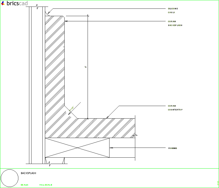219x188 pixels.
Task: Click the detail number circle in the title block
Action: 10,178
